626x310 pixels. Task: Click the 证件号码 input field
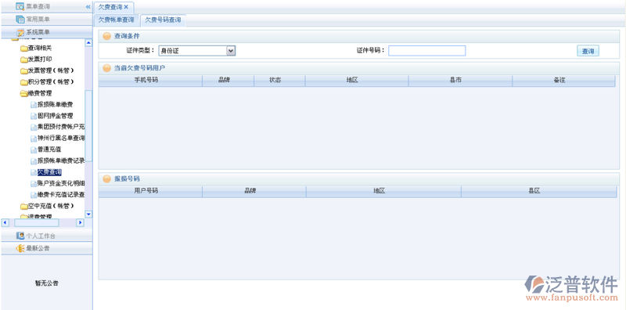click(426, 50)
